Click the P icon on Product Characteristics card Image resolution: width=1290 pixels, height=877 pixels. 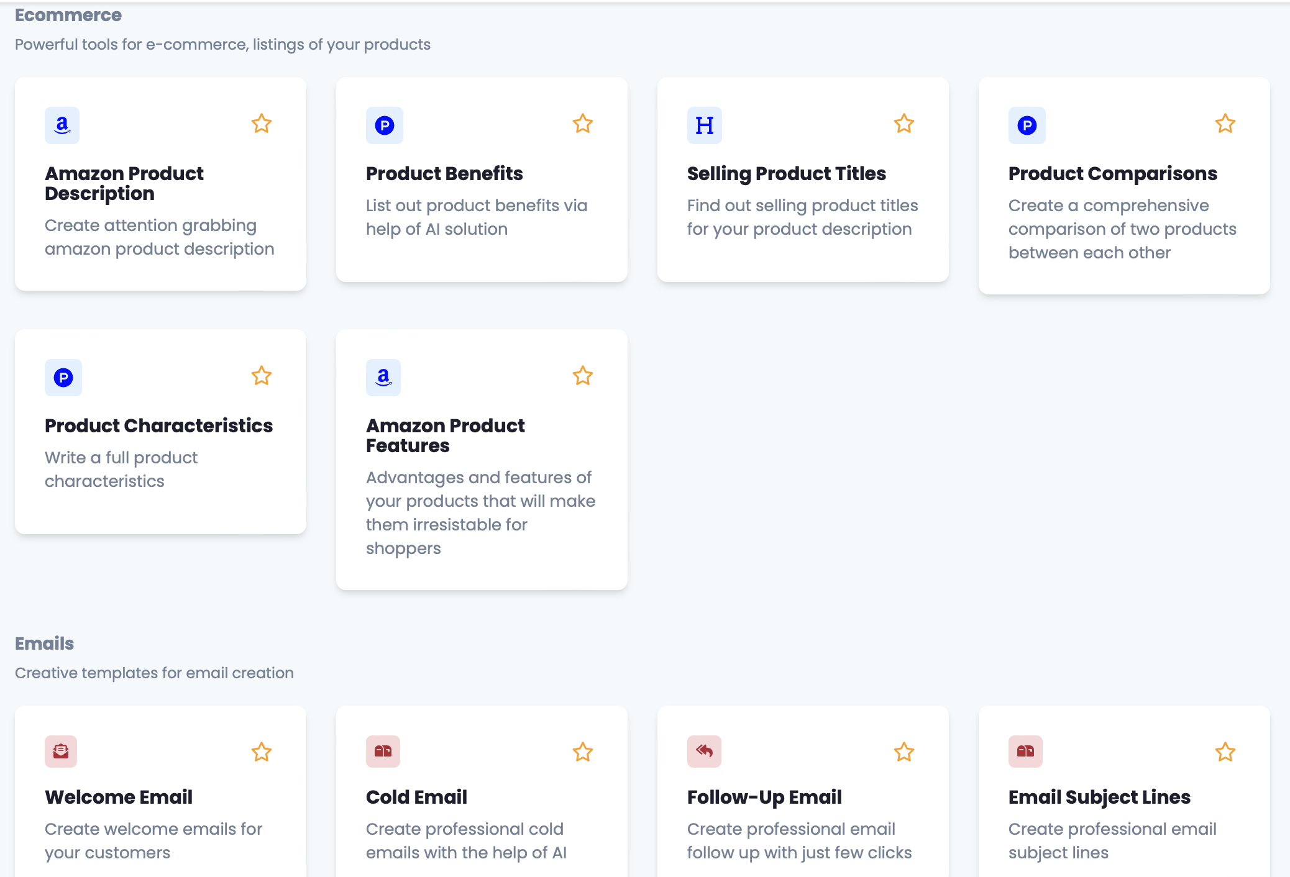click(x=63, y=378)
